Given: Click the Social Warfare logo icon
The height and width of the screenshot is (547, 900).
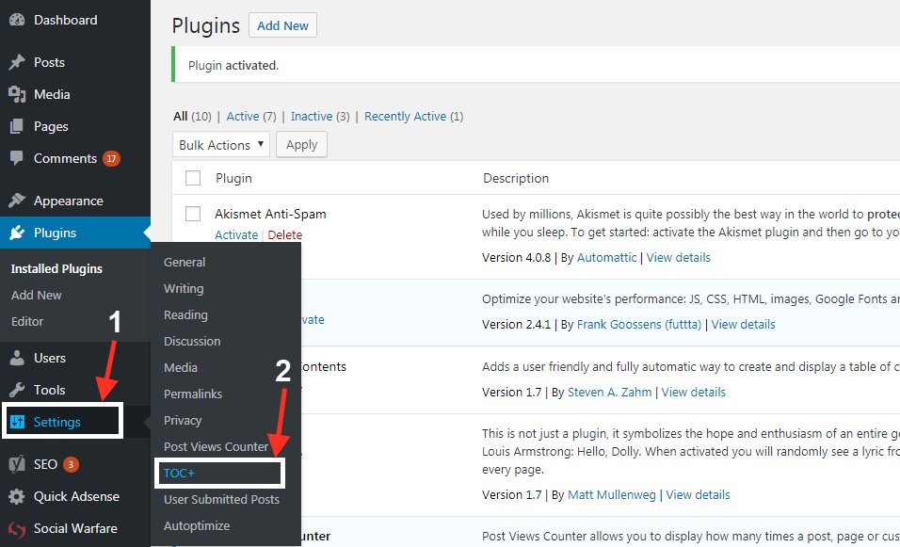Looking at the screenshot, I should tap(17, 528).
